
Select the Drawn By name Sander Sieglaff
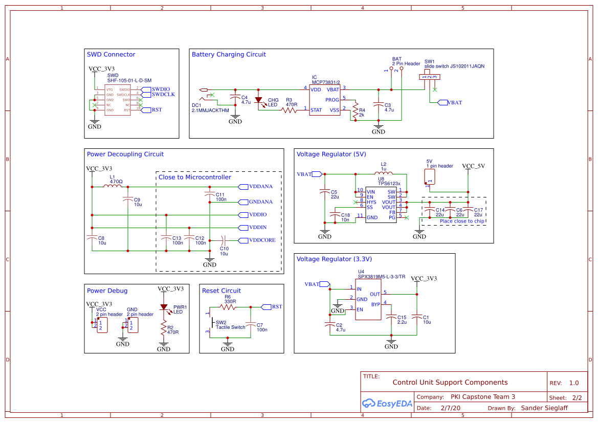pyautogui.click(x=544, y=408)
